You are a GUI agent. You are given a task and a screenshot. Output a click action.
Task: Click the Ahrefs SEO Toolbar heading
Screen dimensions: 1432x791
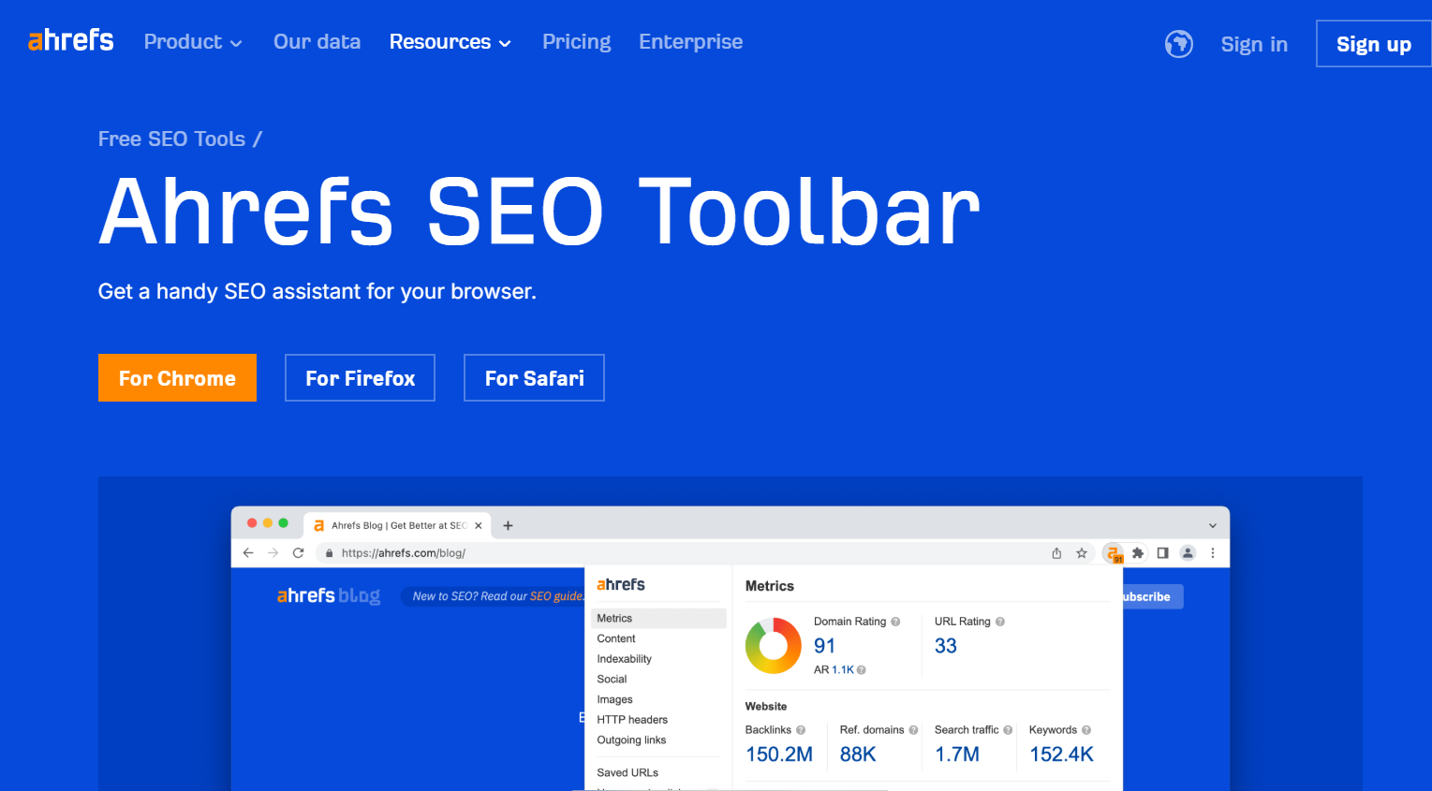[539, 212]
